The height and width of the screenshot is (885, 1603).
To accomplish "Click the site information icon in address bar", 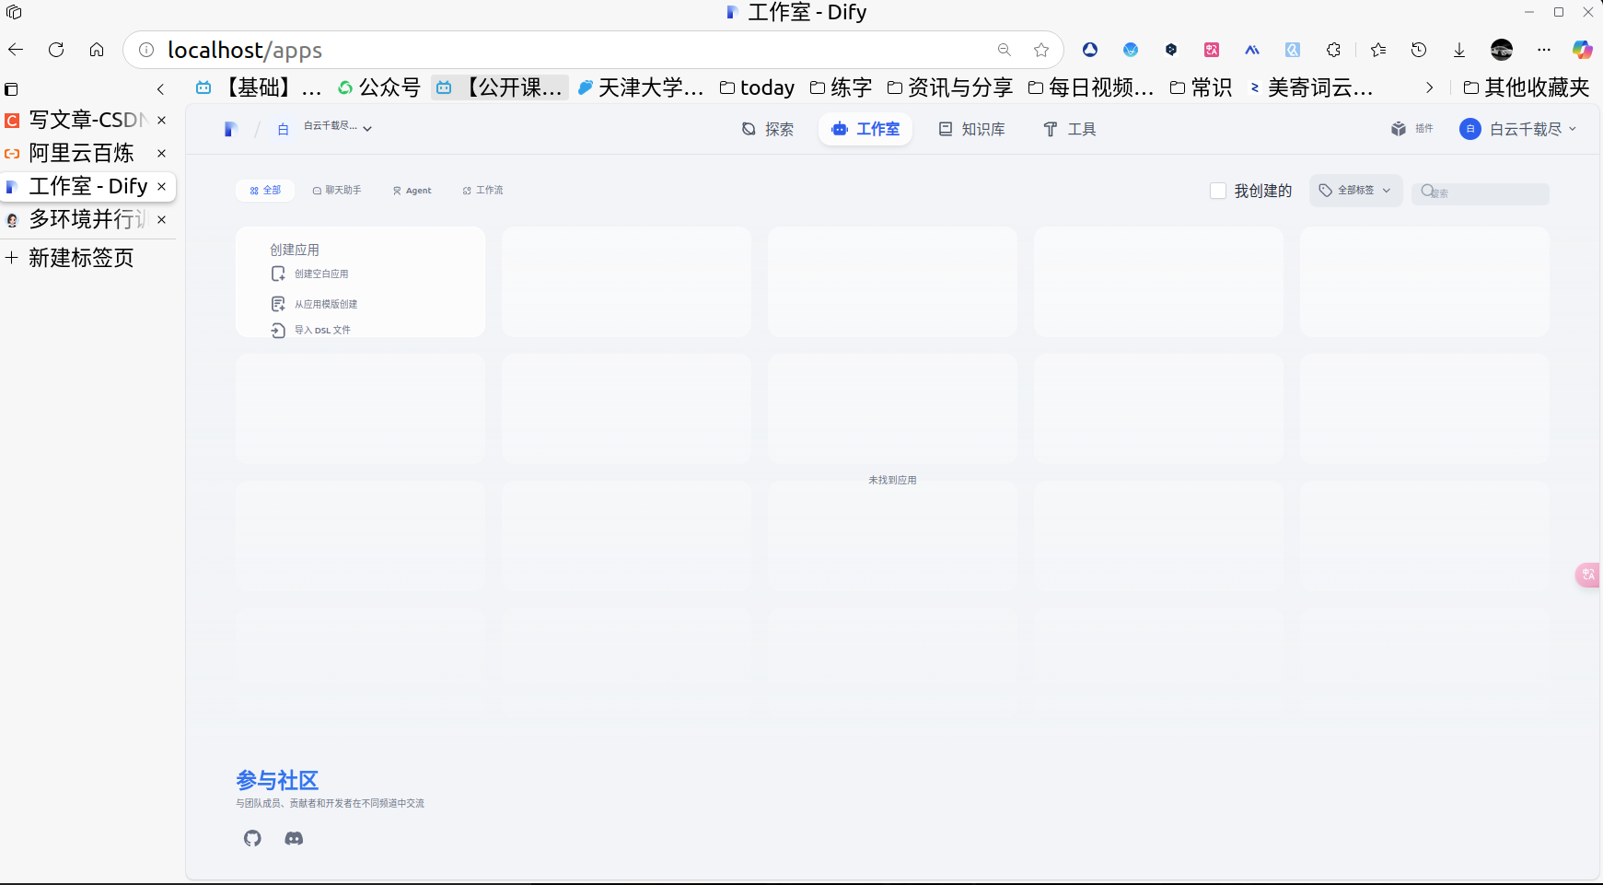I will pos(146,50).
